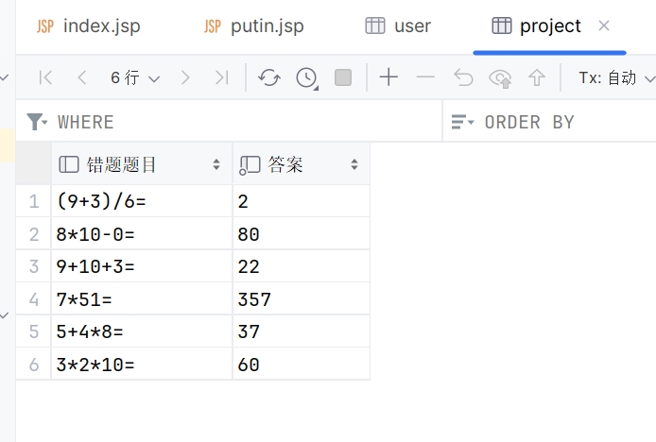Image resolution: width=656 pixels, height=442 pixels.
Task: Add a new row with plus
Action: click(388, 77)
